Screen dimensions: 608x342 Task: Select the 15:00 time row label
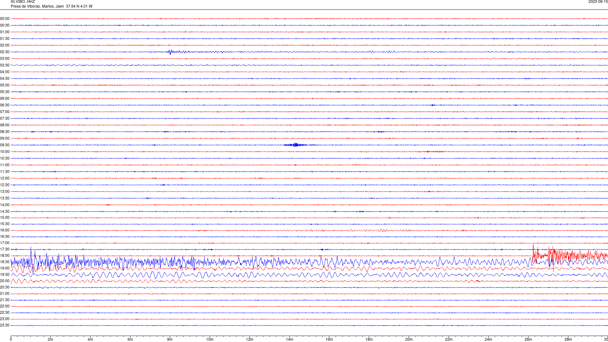pos(5,218)
